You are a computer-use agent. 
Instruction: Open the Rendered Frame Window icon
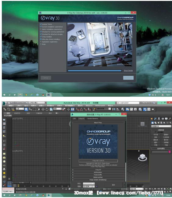[149, 109]
